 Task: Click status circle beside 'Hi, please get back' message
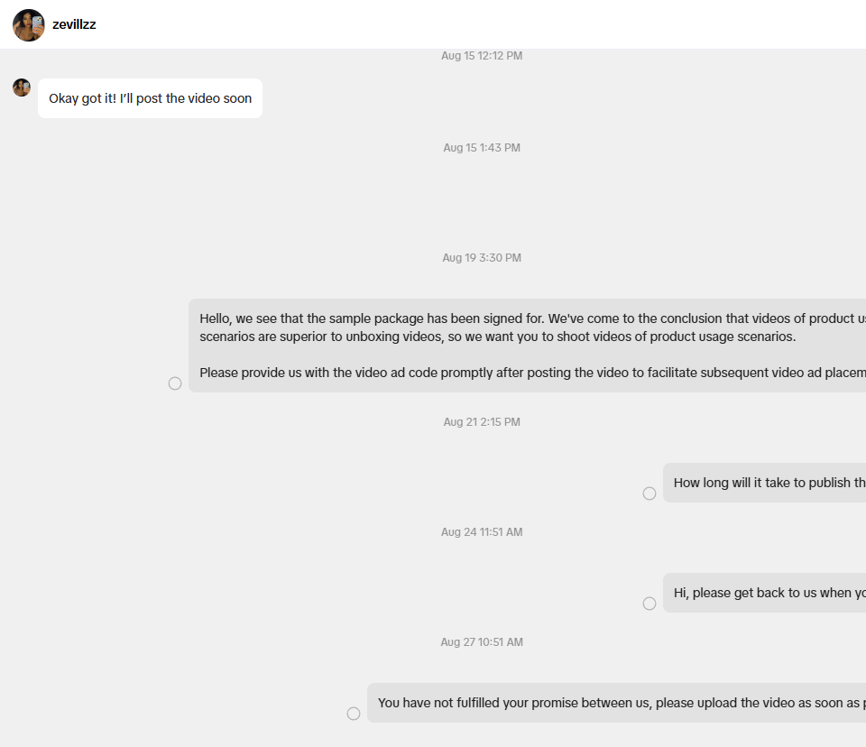pyautogui.click(x=649, y=604)
